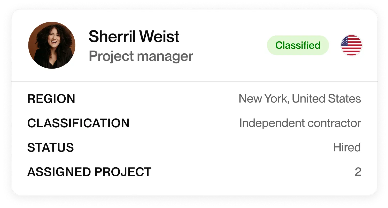Click the name Sherril Weist
This screenshot has width=388, height=208.
[134, 36]
